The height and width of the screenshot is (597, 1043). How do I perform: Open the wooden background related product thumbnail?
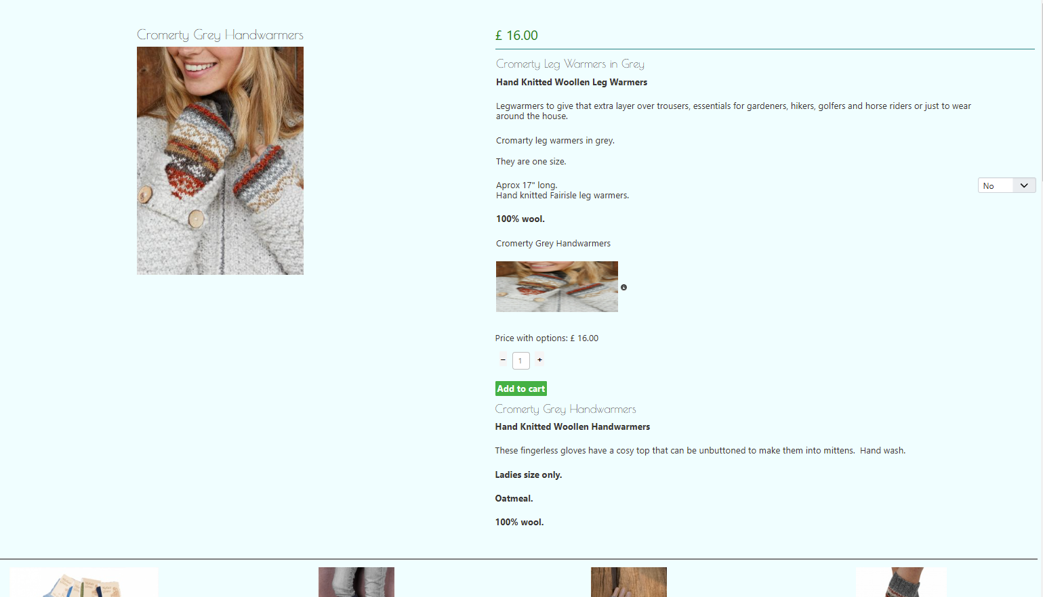(629, 582)
